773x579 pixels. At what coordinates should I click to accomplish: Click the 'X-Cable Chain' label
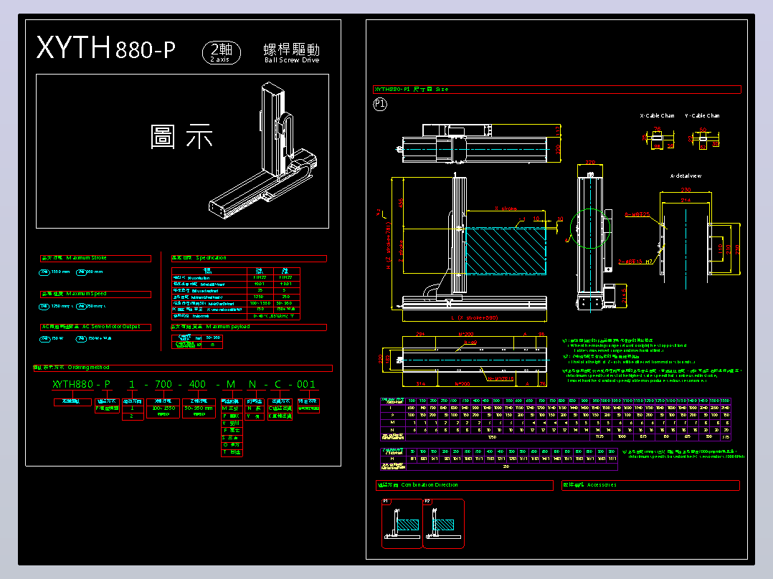[657, 116]
